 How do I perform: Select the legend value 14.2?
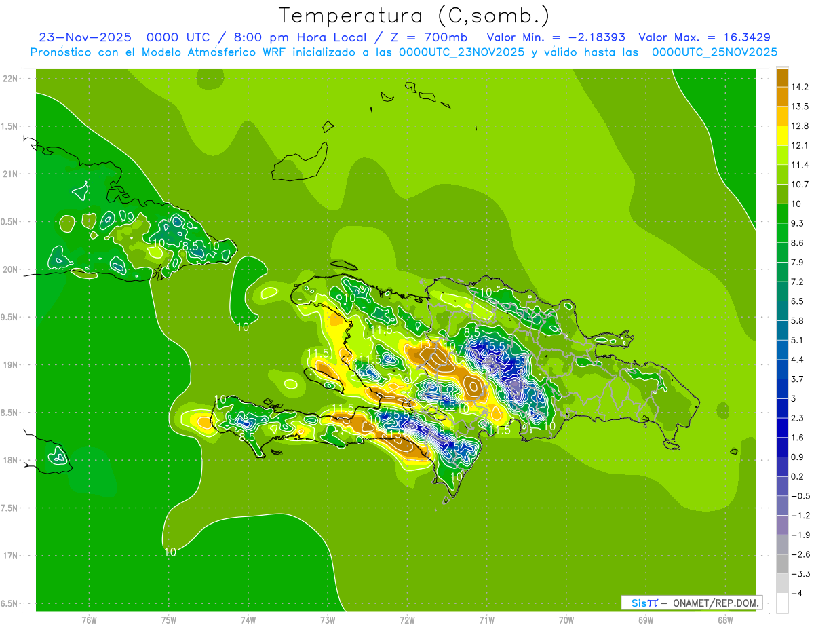pyautogui.click(x=801, y=87)
